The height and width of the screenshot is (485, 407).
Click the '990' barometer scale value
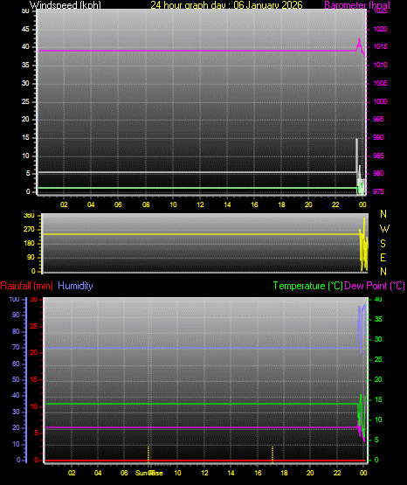tap(378, 137)
